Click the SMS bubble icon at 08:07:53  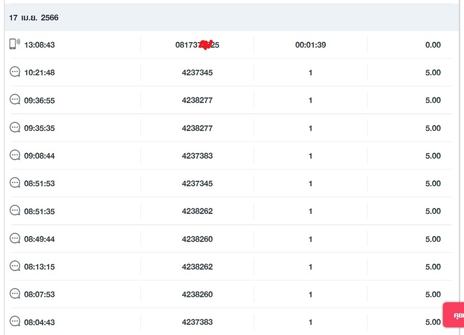(15, 294)
